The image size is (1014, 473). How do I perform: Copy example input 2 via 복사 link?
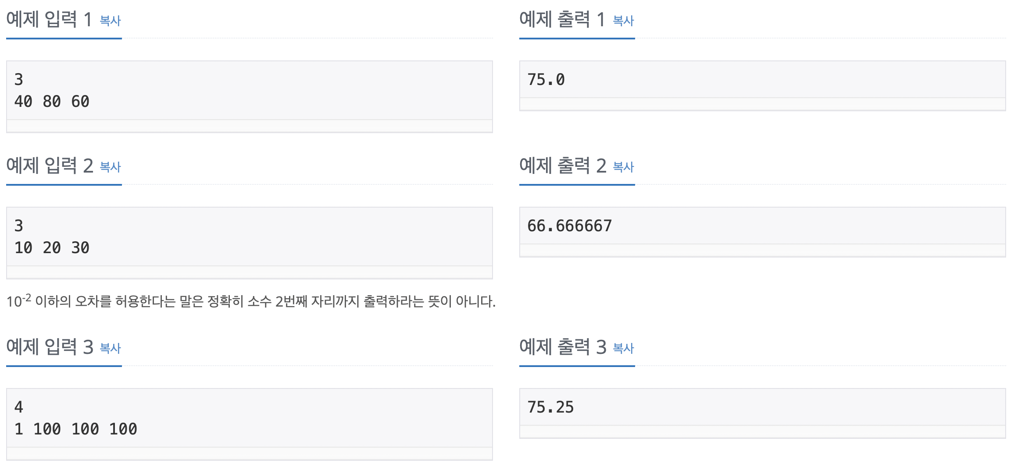point(110,167)
